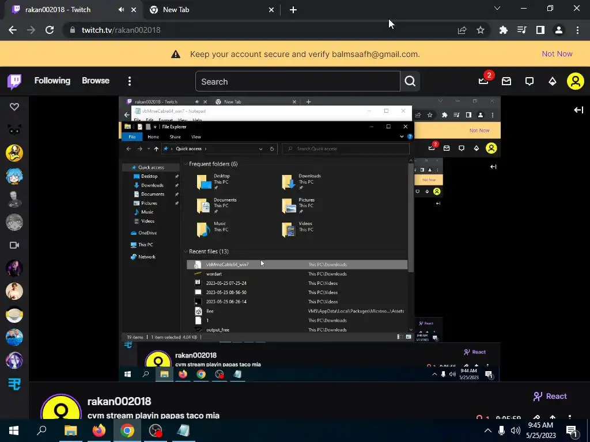Open a new tab with plus button
590x442 pixels.
tap(293, 10)
